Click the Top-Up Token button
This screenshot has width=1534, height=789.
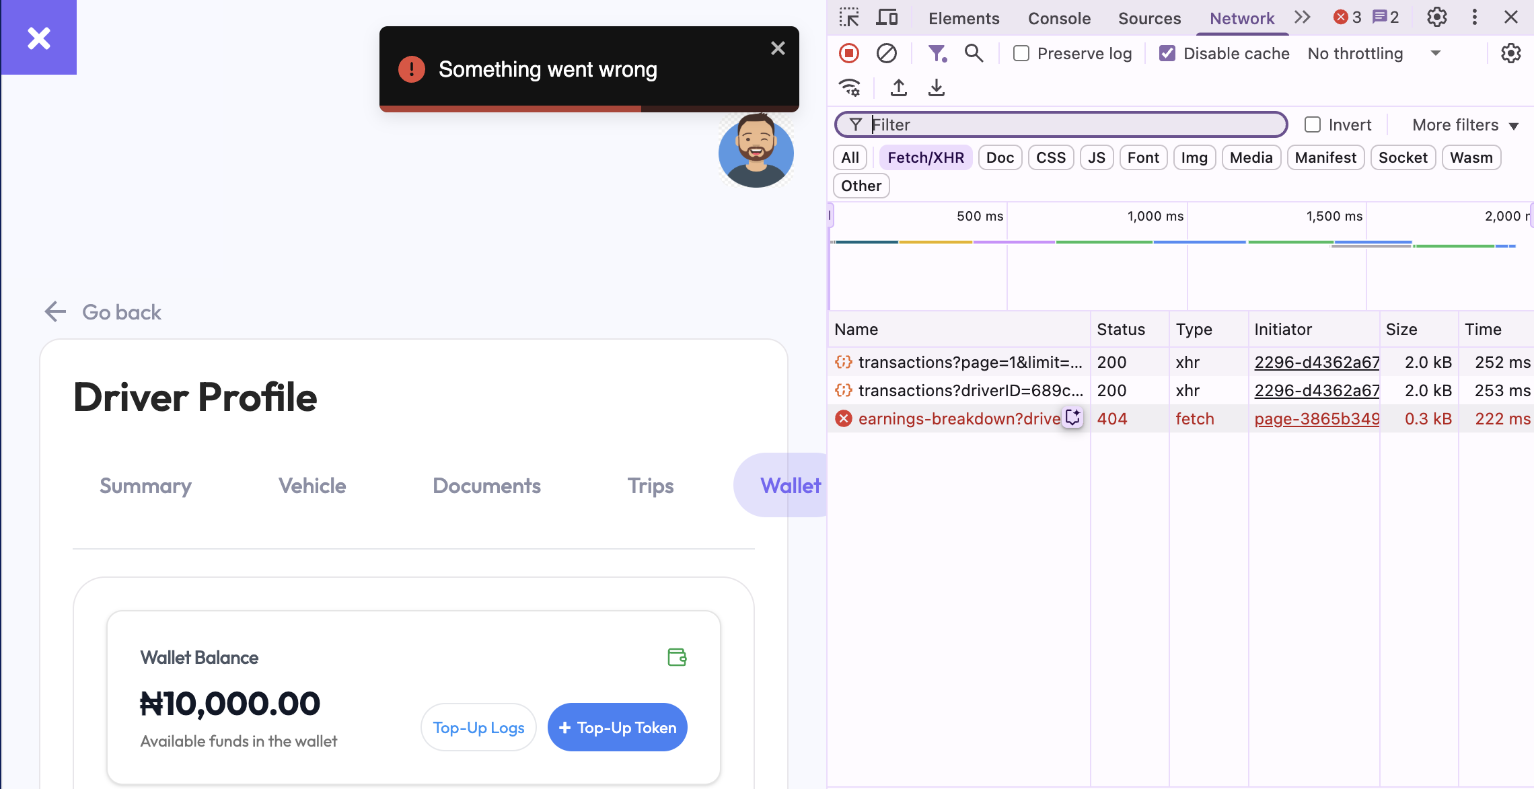[x=617, y=727]
